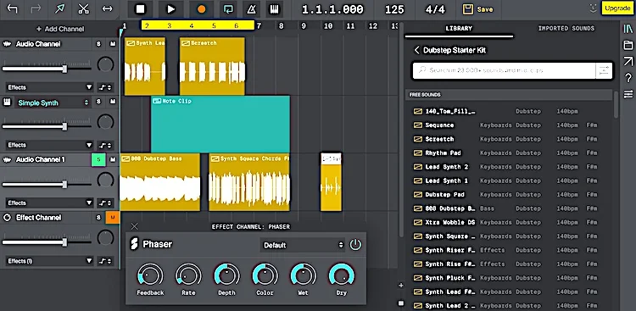Open help question mark icon

pyautogui.click(x=628, y=78)
